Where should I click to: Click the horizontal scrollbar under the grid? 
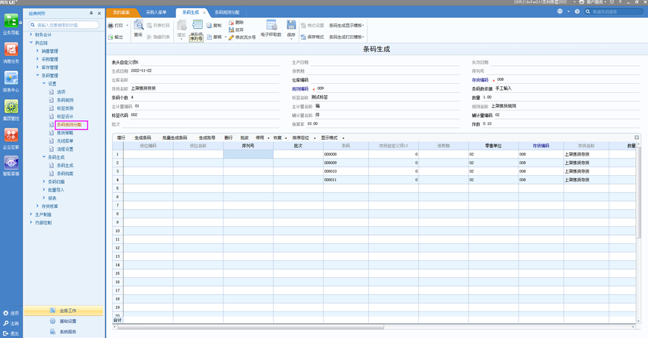pos(251,327)
